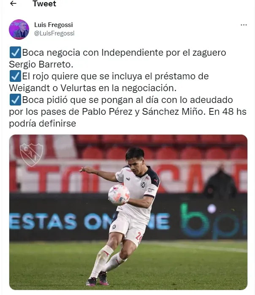Click the soccer ball in the photo
Image resolution: width=255 pixels, height=295 pixels.
point(119,195)
